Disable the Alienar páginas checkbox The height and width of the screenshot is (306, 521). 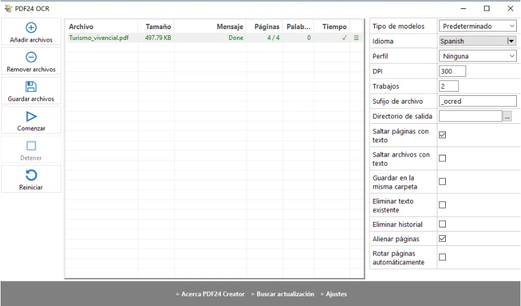tap(442, 239)
